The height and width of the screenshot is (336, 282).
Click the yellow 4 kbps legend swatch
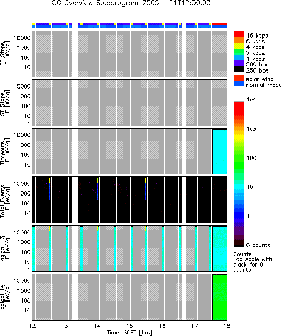point(238,46)
